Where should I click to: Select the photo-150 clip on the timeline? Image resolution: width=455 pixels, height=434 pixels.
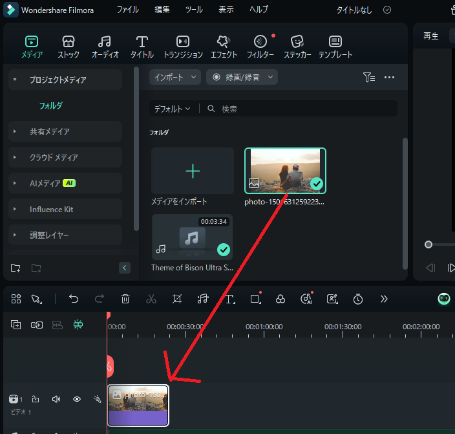pyautogui.click(x=138, y=406)
